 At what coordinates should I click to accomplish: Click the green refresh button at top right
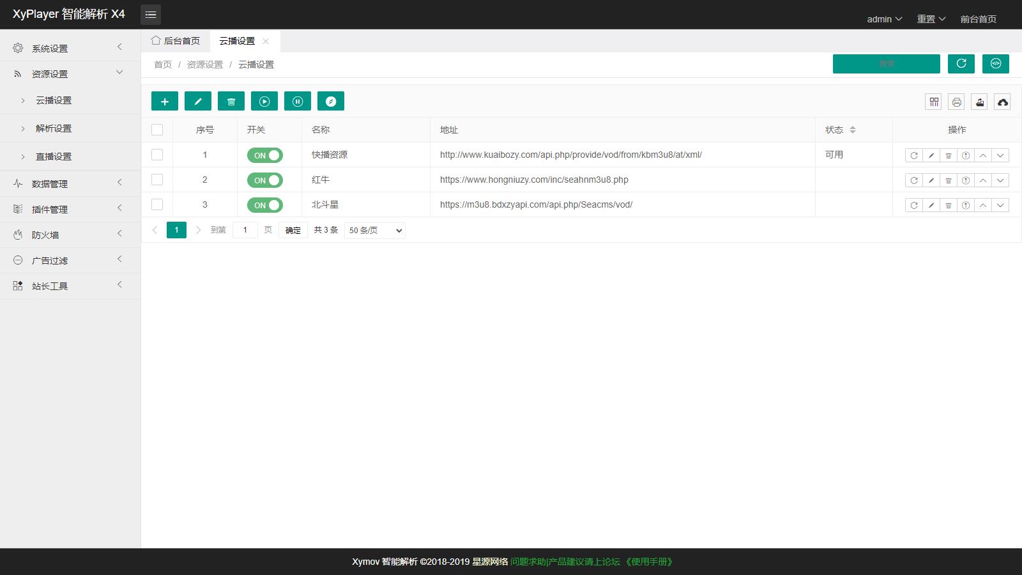click(x=961, y=63)
